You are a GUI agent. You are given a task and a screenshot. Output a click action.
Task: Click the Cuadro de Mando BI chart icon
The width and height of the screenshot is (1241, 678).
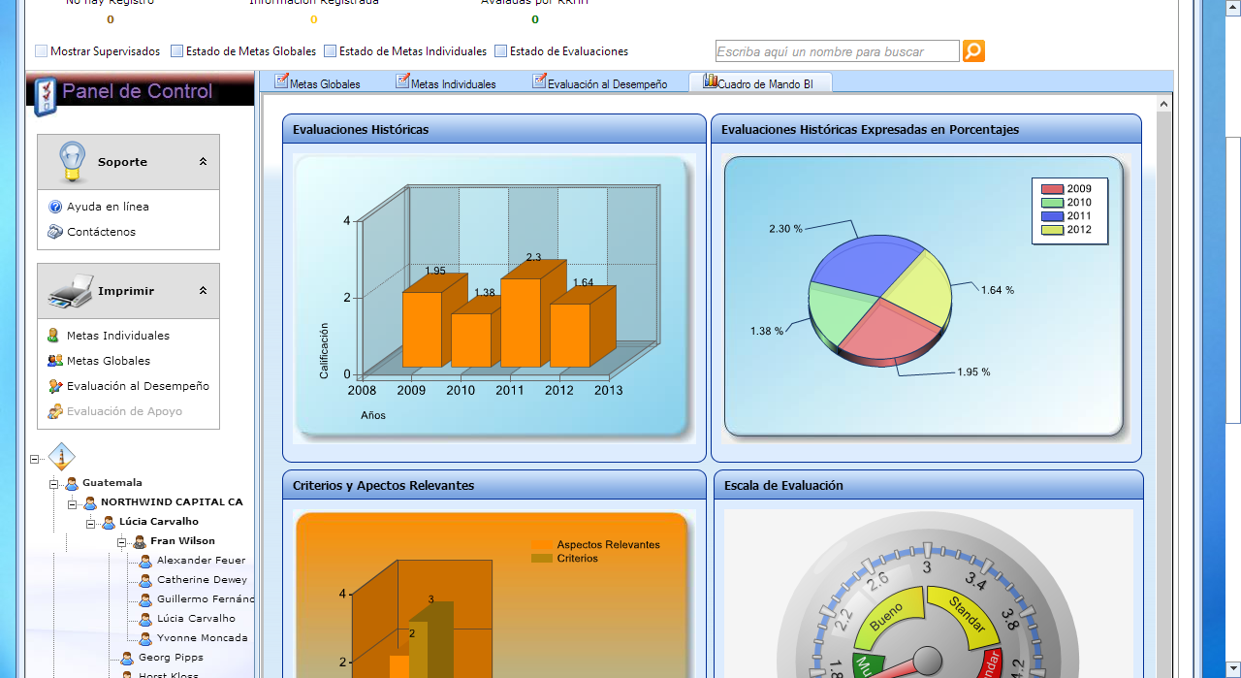click(x=711, y=81)
